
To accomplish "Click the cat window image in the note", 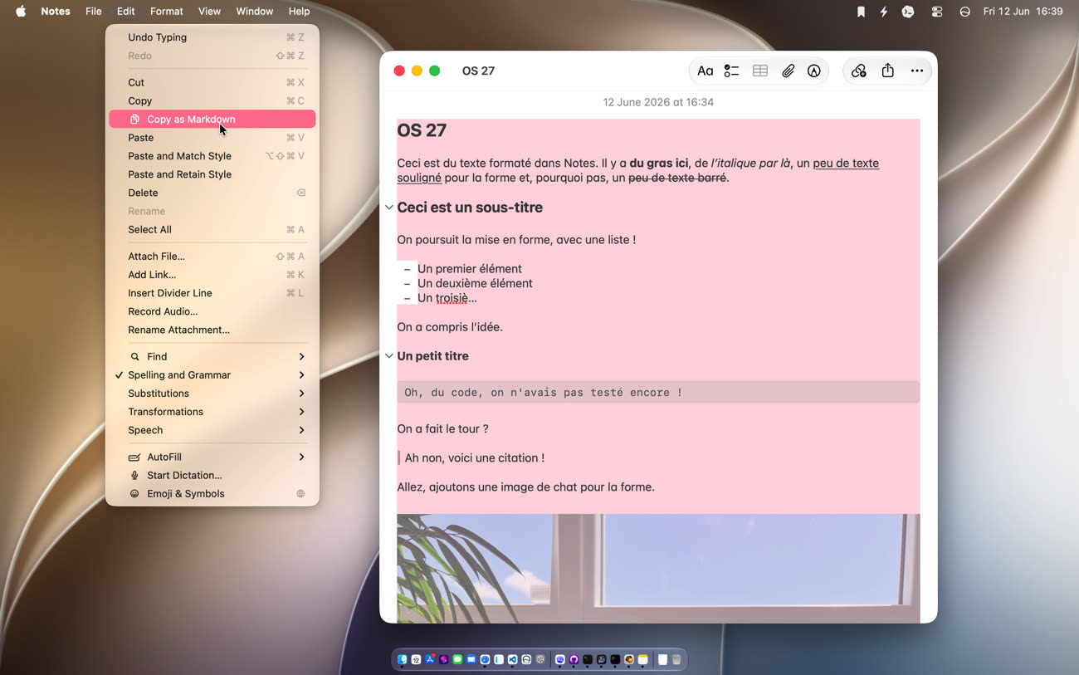I will 658,569.
